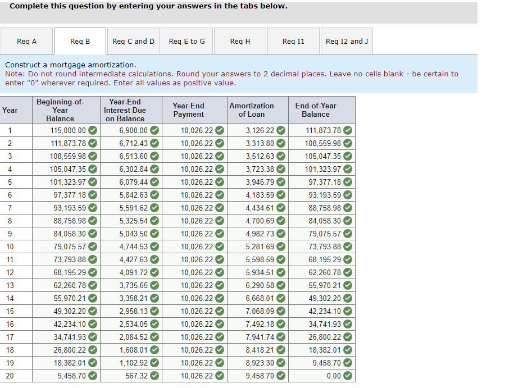Click the checkmark beside Year 10 payment 10,026.22
523x388 pixels.
tap(216, 247)
